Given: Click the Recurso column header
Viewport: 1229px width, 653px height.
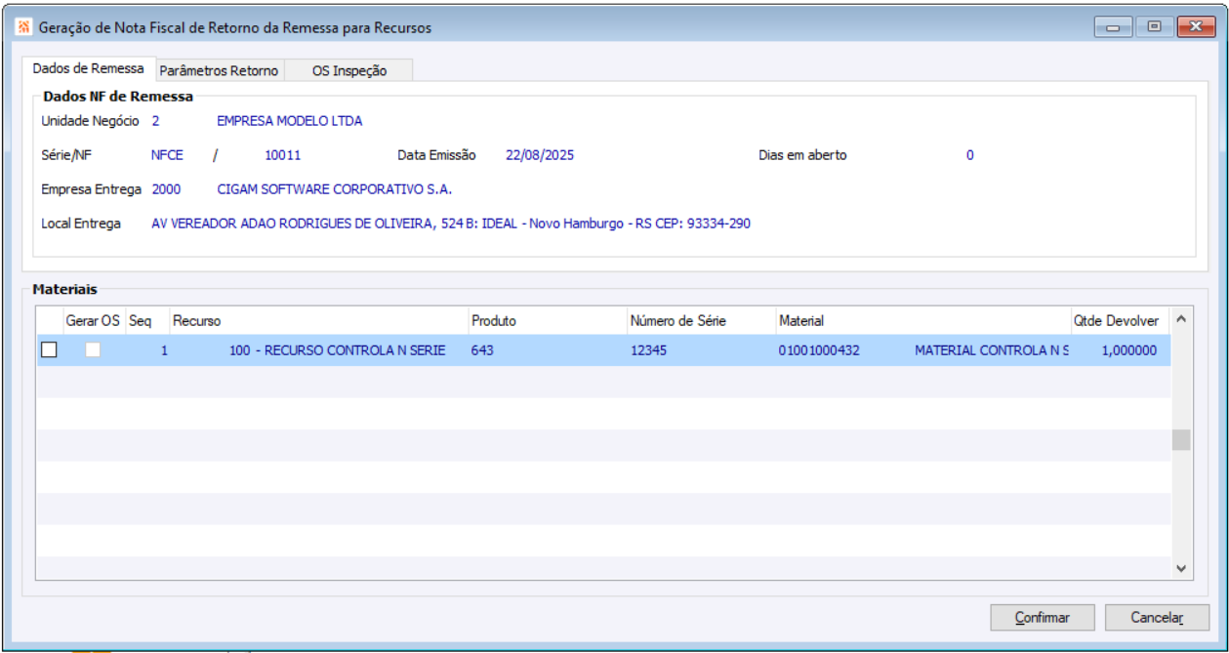Looking at the screenshot, I should click(x=317, y=320).
